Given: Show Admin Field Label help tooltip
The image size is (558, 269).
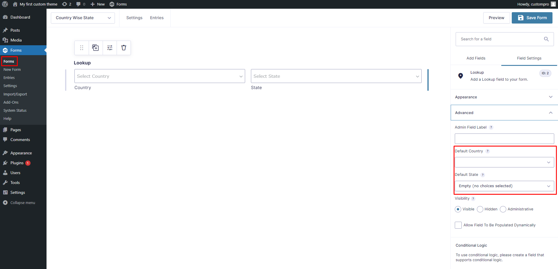Looking at the screenshot, I should pos(491,127).
